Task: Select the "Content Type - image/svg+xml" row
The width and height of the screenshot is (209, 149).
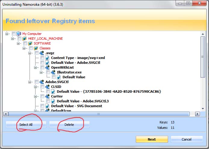Action: click(78, 58)
